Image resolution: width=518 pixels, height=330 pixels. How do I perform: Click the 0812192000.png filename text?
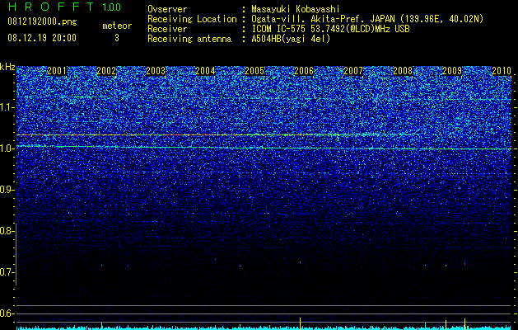click(x=42, y=21)
